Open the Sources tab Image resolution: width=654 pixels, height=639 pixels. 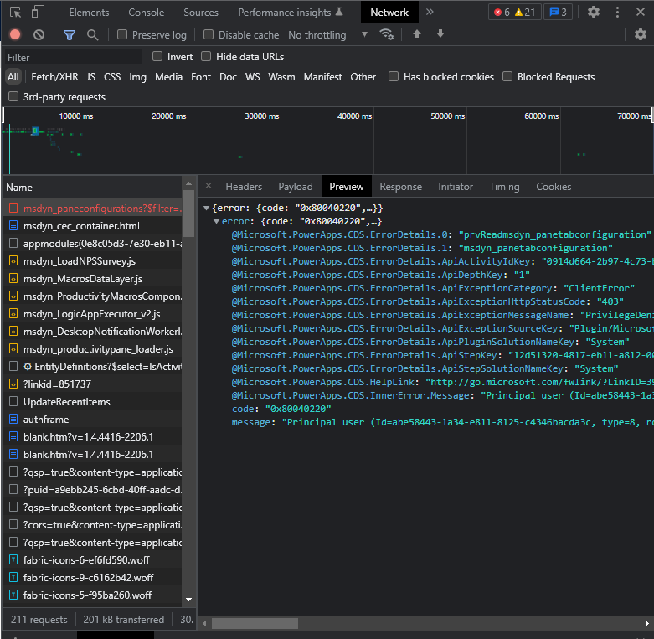tap(201, 13)
